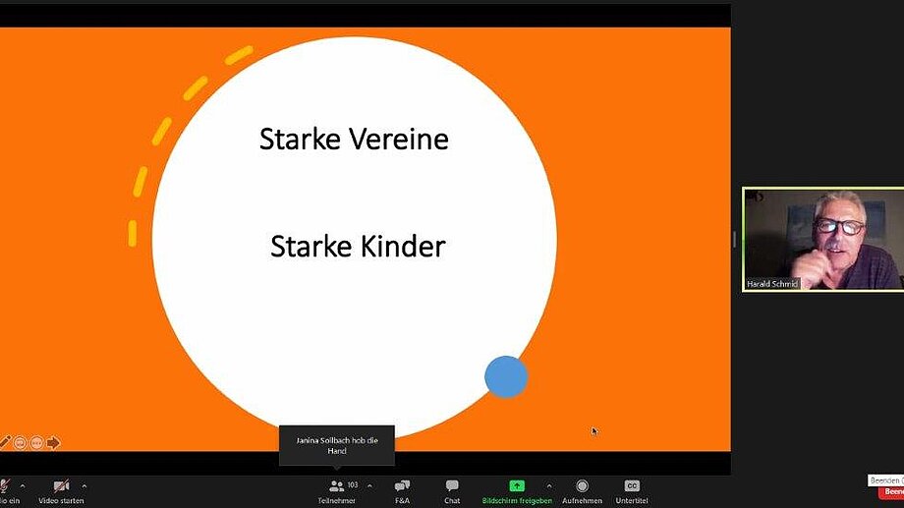Click the Janina Sollbach raised-hand notification
Viewport: 904px width, 508px height.
[x=337, y=445]
